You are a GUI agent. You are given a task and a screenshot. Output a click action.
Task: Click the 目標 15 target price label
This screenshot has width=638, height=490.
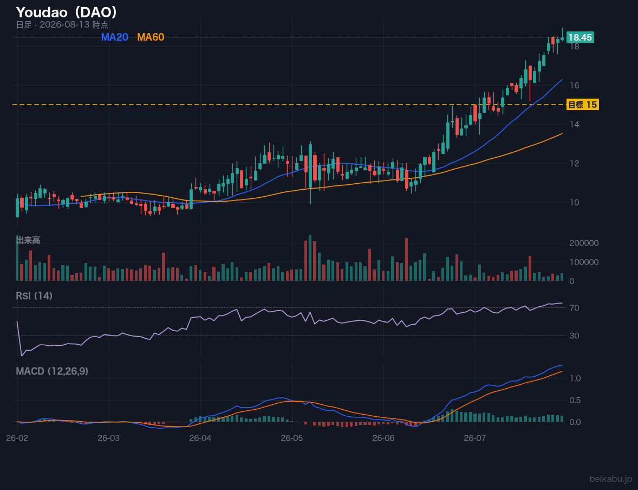pyautogui.click(x=583, y=105)
